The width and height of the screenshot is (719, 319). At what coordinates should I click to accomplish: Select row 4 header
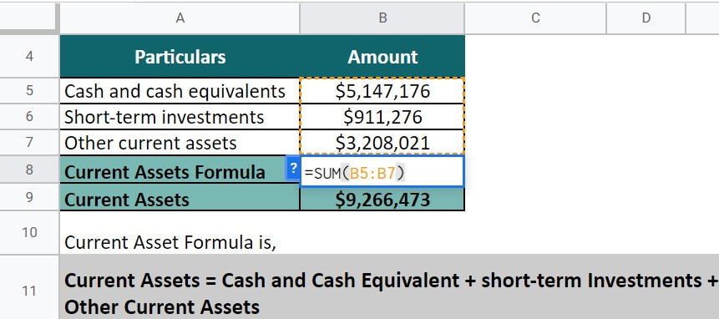tap(29, 57)
